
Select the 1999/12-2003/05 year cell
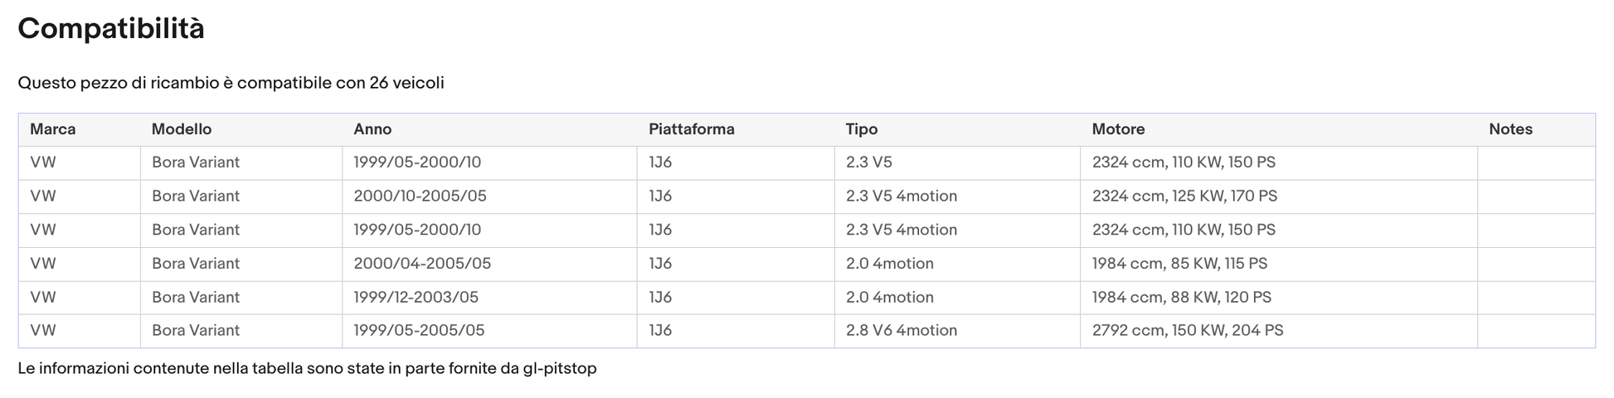click(x=416, y=297)
